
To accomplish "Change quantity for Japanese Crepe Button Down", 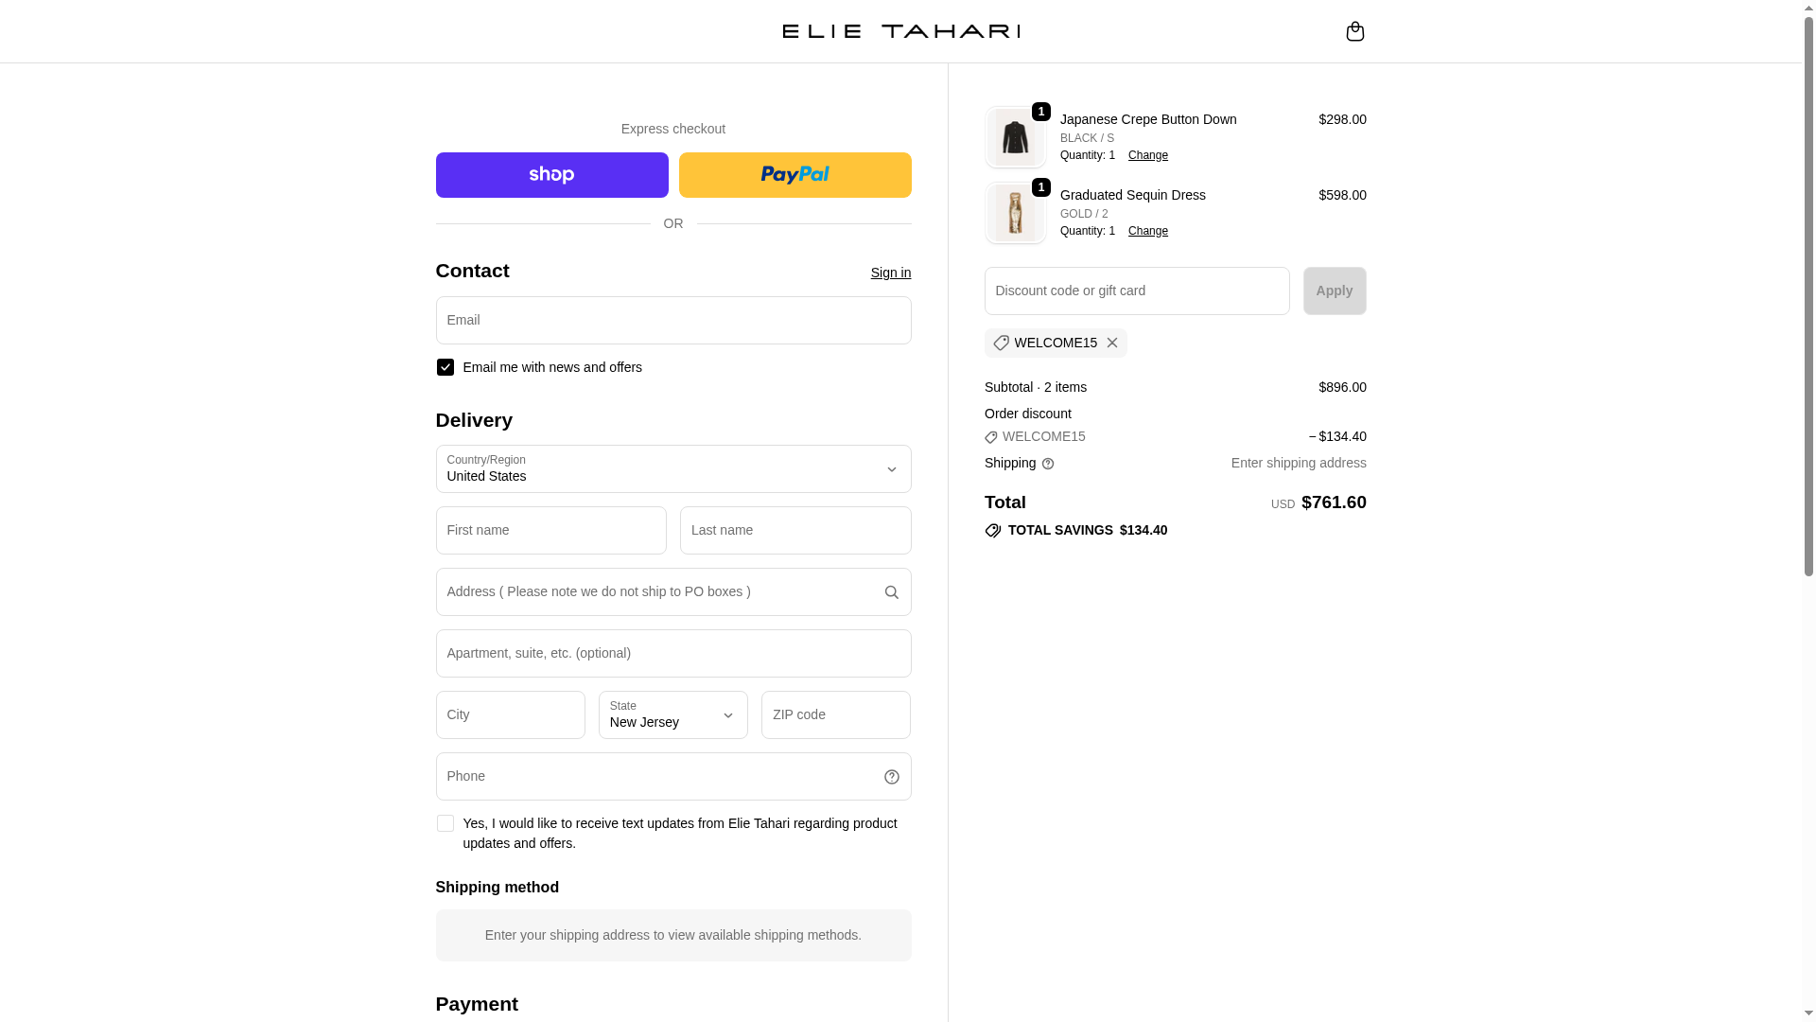I will pos(1147,155).
